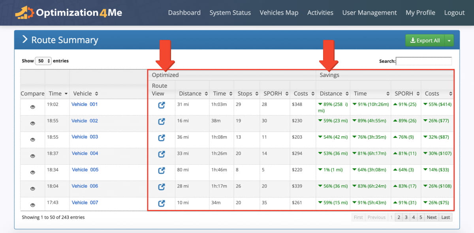The width and height of the screenshot is (474, 233).
Task: Focus the Search input field
Action: [x=424, y=61]
